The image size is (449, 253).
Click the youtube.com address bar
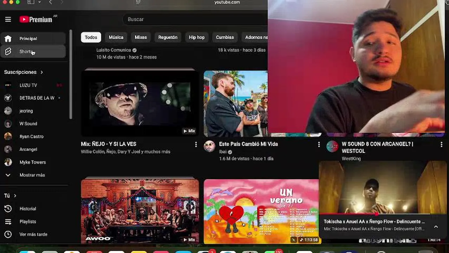[227, 2]
